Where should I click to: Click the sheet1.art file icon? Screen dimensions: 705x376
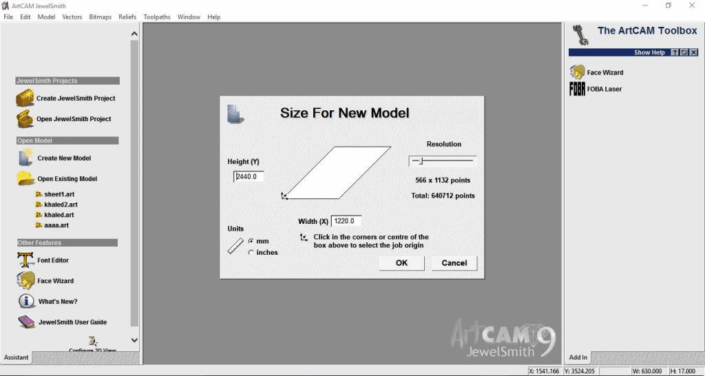[39, 194]
